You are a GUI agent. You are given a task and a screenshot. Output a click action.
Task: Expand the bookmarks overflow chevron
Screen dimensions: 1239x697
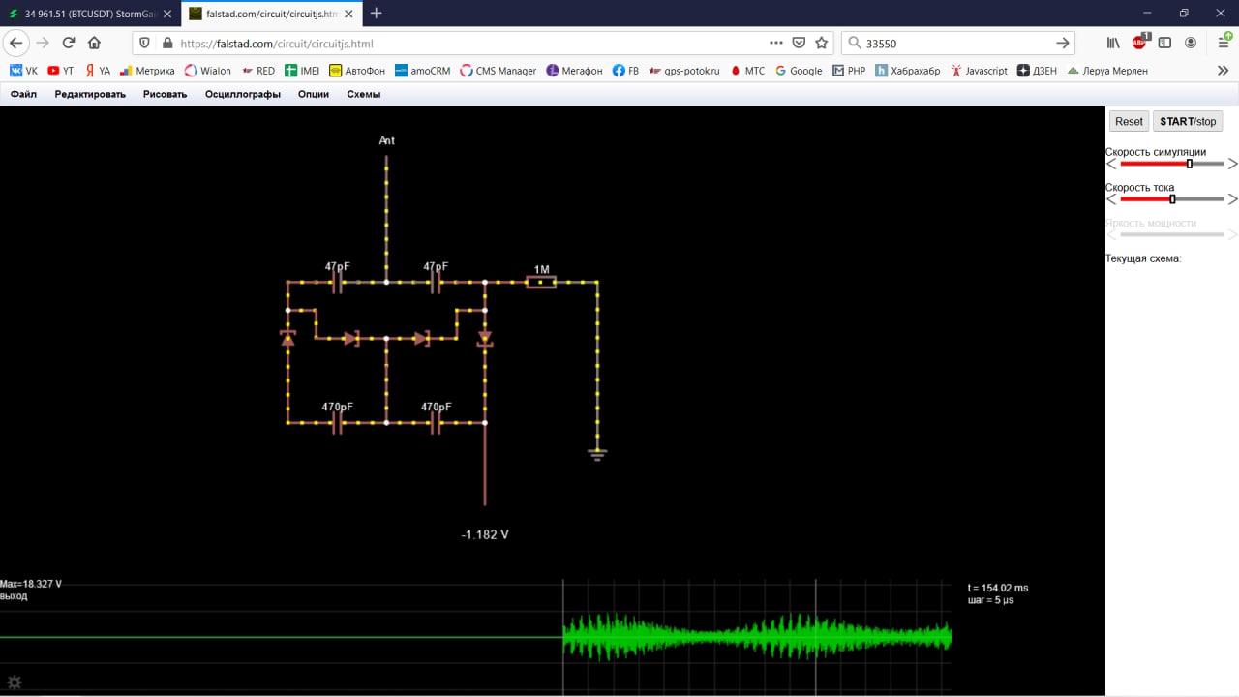pos(1223,71)
